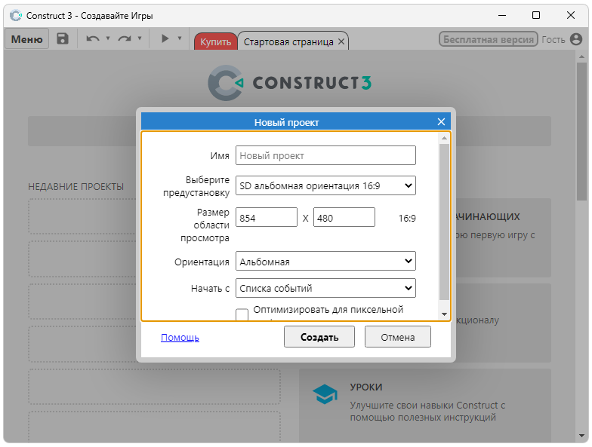The width and height of the screenshot is (592, 447).
Task: Click the НЕДАВНИЕ ПРОЕКТЫ heading
Action: pyautogui.click(x=76, y=186)
